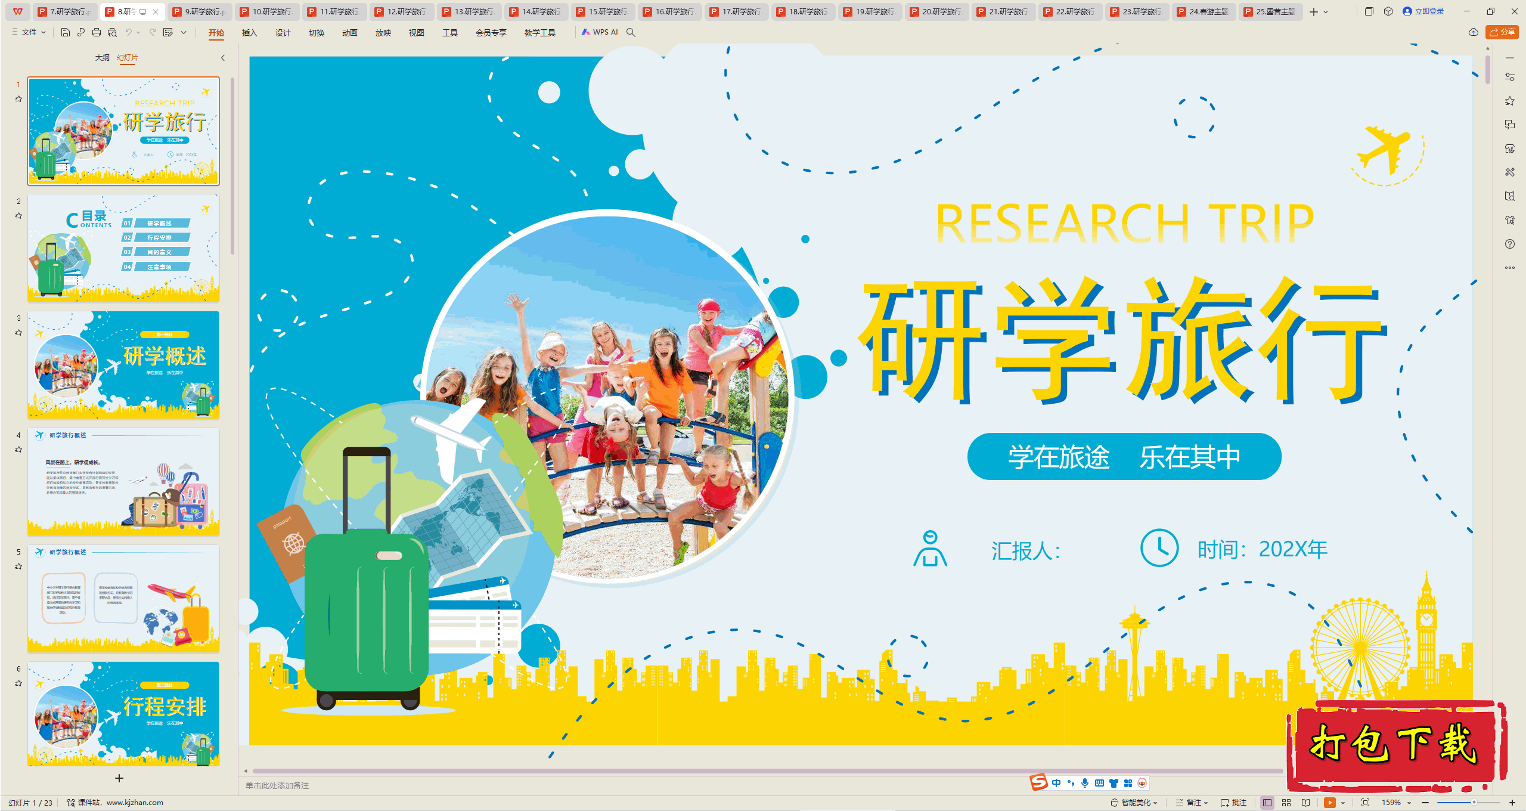Open the 智能美化 dropdown
This screenshot has height=811, width=1526.
click(x=1134, y=803)
